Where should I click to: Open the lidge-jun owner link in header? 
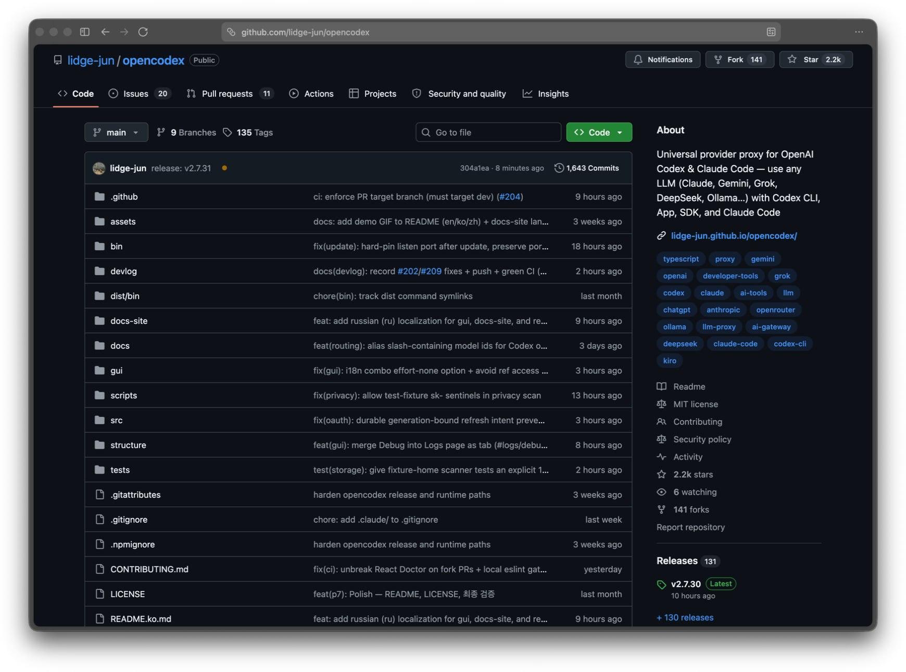coord(91,60)
